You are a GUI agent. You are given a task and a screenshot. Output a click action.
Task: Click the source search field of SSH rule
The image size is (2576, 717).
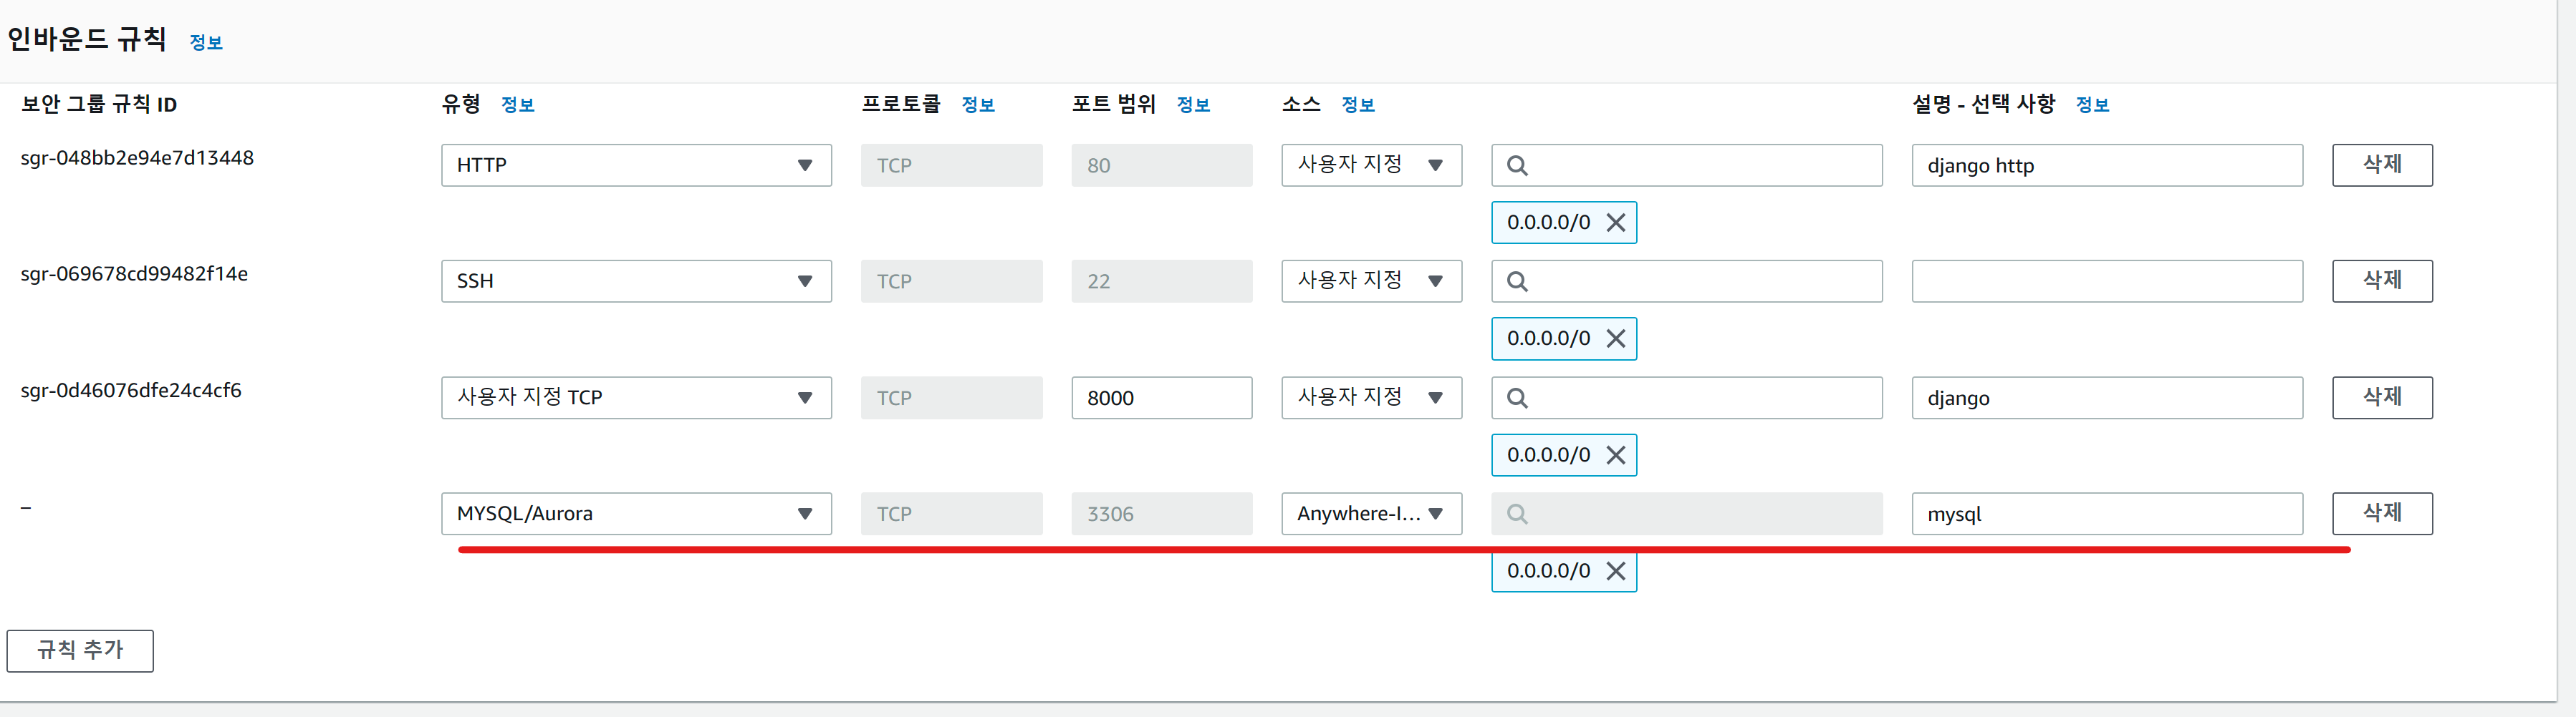1686,281
